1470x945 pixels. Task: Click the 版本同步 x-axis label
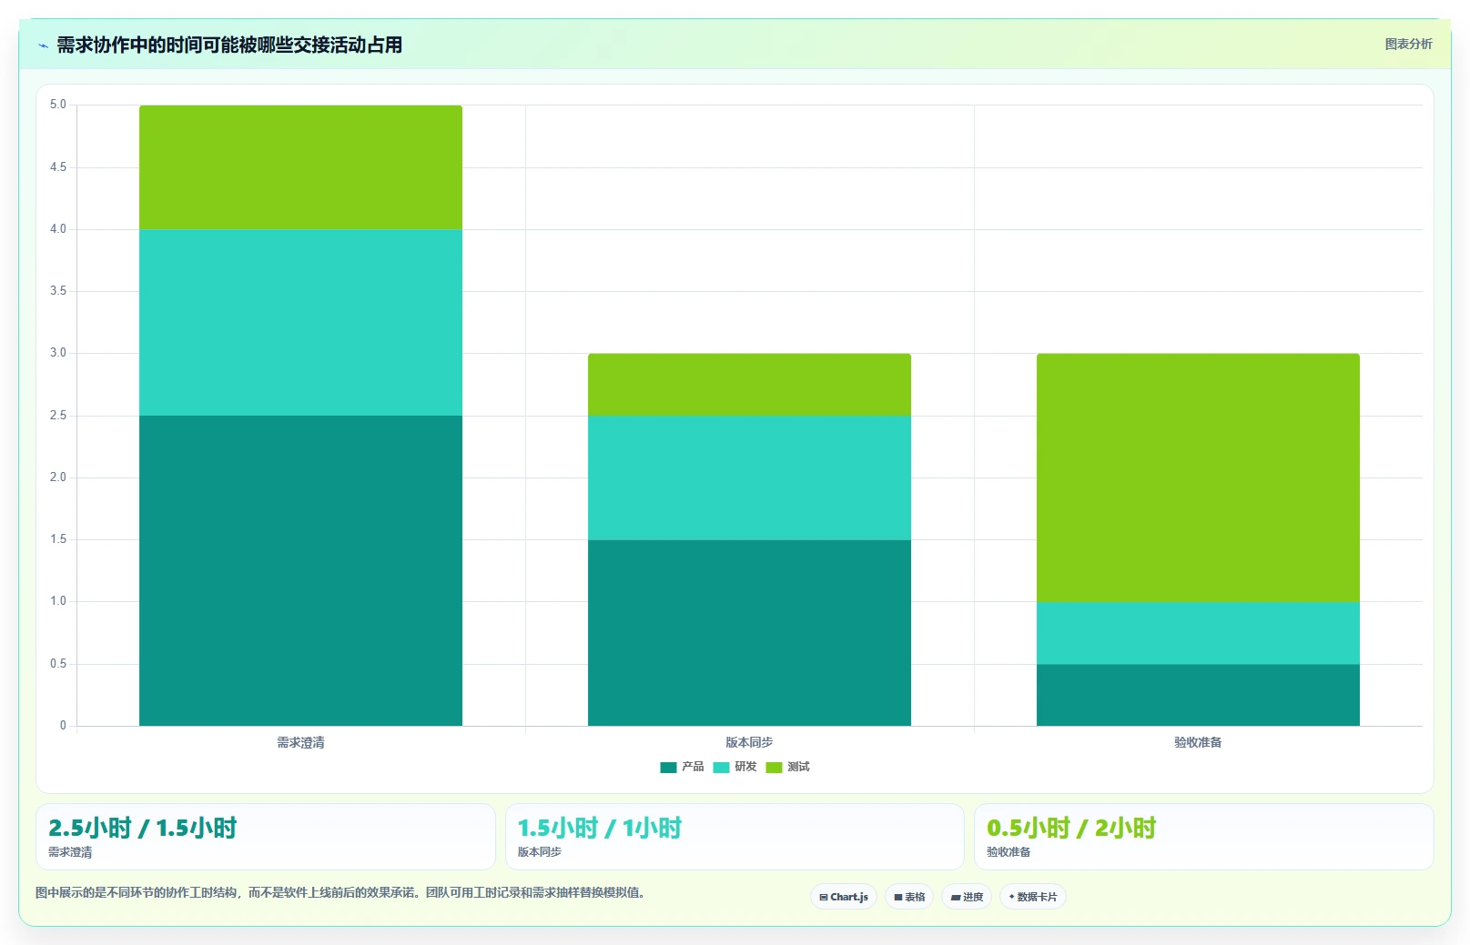tap(749, 742)
